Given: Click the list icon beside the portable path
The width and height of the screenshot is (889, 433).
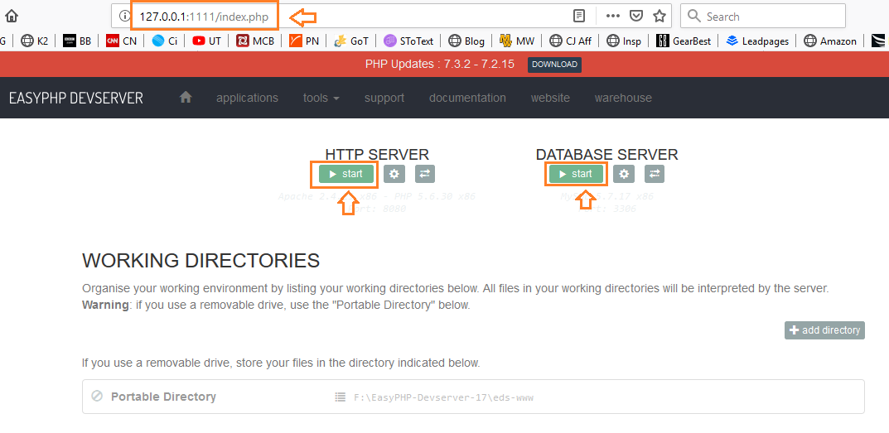Looking at the screenshot, I should click(341, 397).
